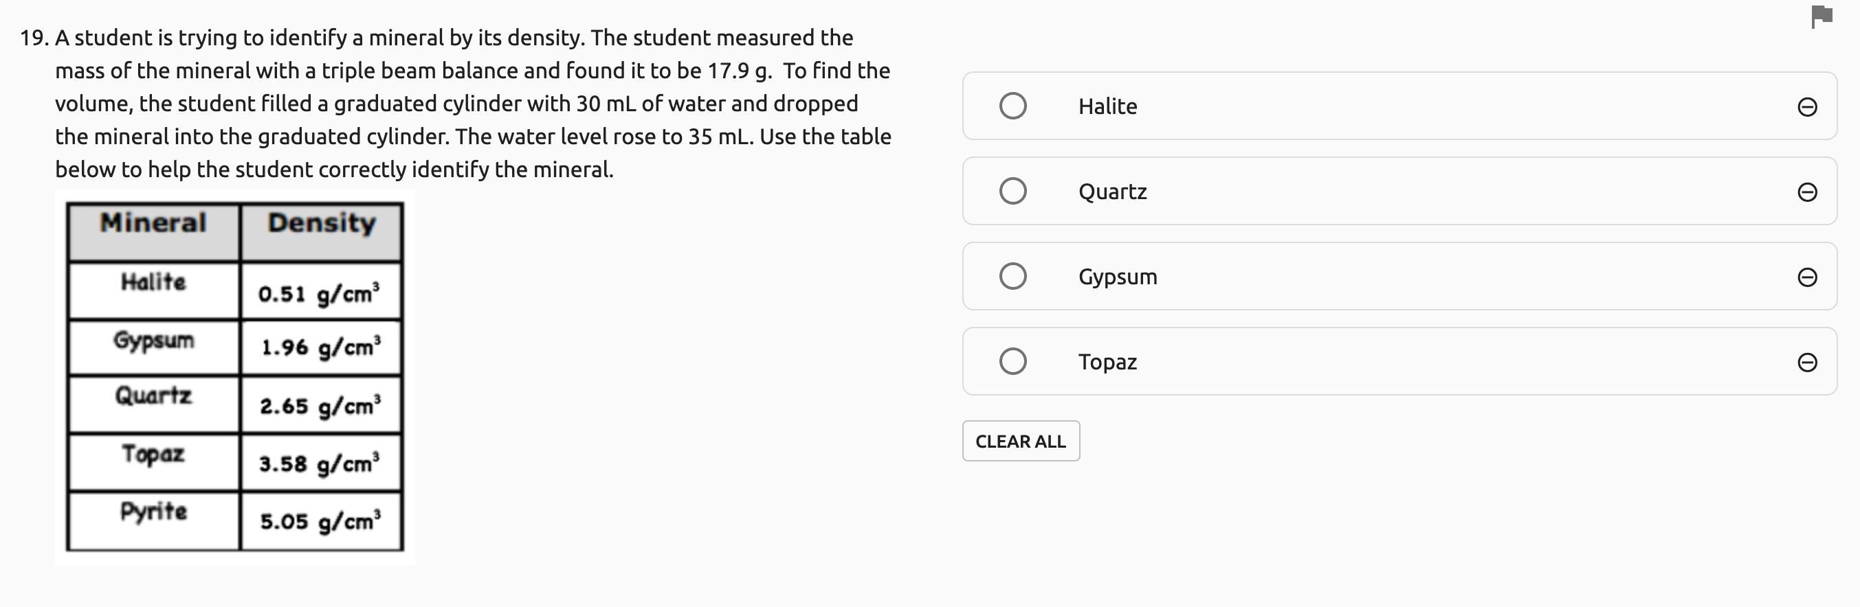Click the 1.96 g/cm³ density cell
The height and width of the screenshot is (607, 1860).
[x=320, y=347]
